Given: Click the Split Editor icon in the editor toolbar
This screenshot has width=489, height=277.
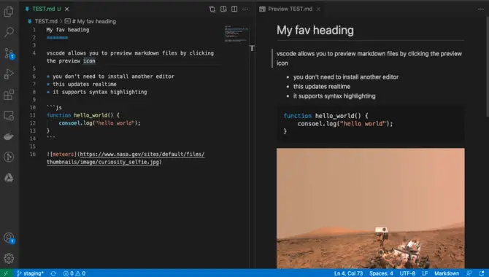Looking at the screenshot, I should pyautogui.click(x=234, y=9).
